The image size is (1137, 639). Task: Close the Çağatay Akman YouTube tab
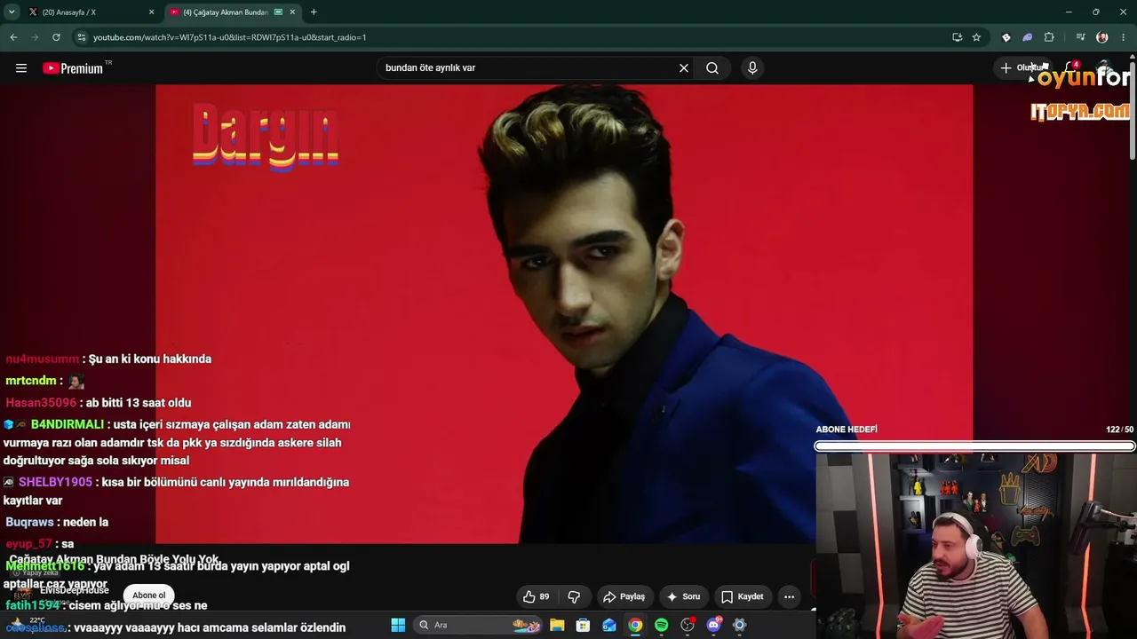click(292, 12)
